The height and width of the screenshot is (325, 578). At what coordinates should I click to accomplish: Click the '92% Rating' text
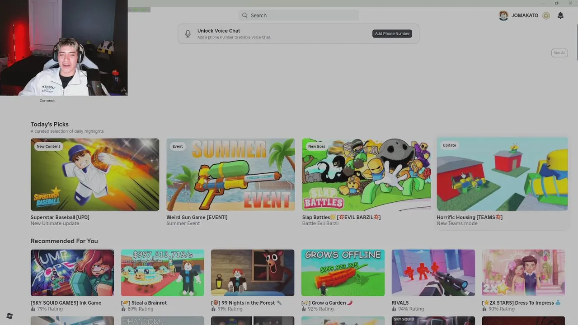click(x=321, y=309)
